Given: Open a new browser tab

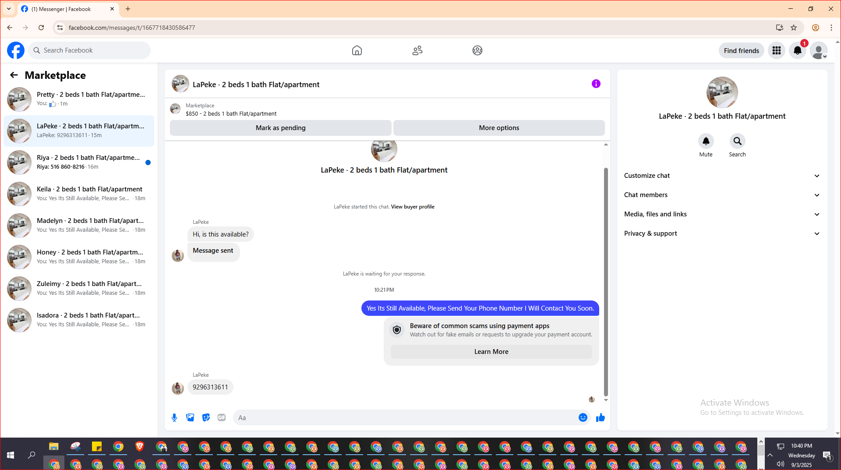Looking at the screenshot, I should coord(128,9).
